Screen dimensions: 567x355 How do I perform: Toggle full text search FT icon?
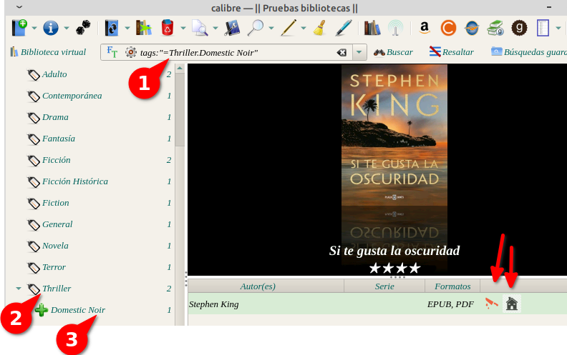[x=112, y=52]
